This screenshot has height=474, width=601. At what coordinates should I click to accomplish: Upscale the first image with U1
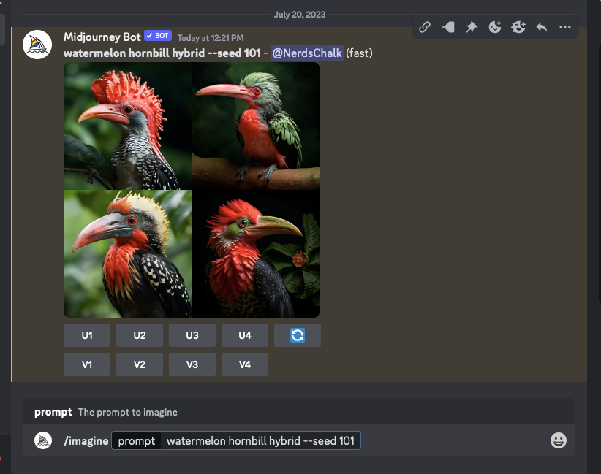[87, 335]
